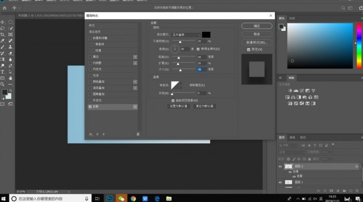Switch to the 通道 tab in the layers panel
The height and width of the screenshot is (202, 363).
[x=292, y=138]
